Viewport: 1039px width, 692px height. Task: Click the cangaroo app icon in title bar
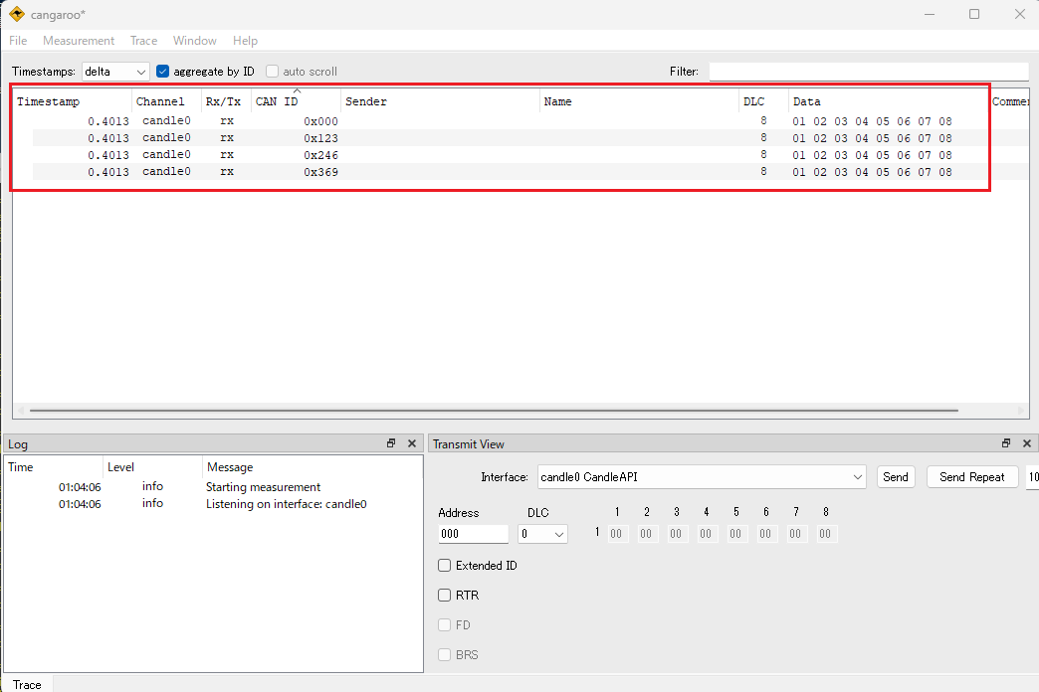point(17,14)
